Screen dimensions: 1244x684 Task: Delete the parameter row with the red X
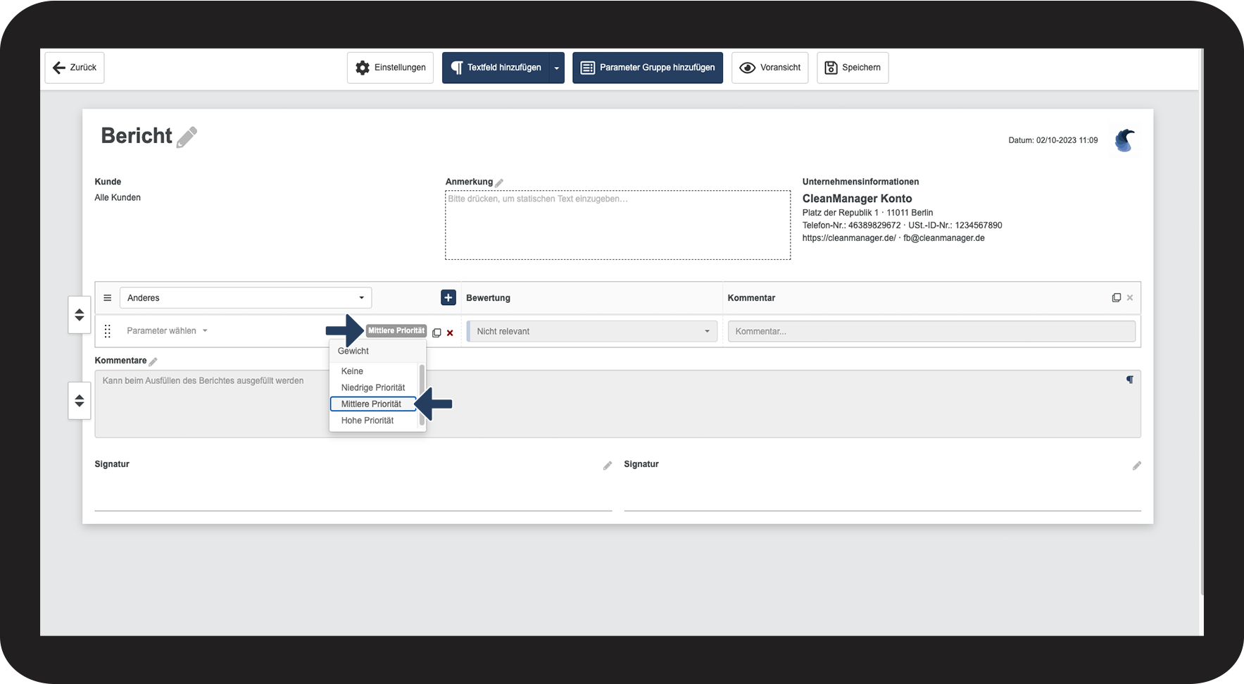coord(450,333)
